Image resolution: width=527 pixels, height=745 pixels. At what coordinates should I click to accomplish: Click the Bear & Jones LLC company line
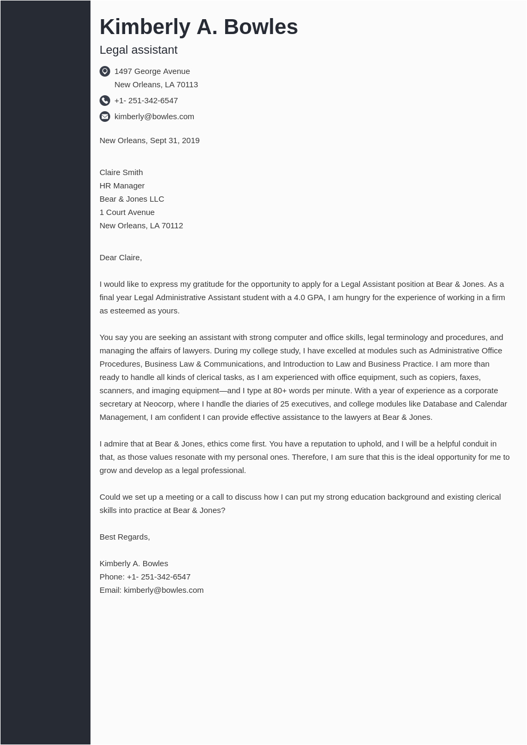131,199
